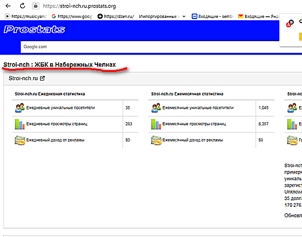The height and width of the screenshot is (237, 302).
Task: Click the daily ad revenue value $0
Action: coord(128,140)
